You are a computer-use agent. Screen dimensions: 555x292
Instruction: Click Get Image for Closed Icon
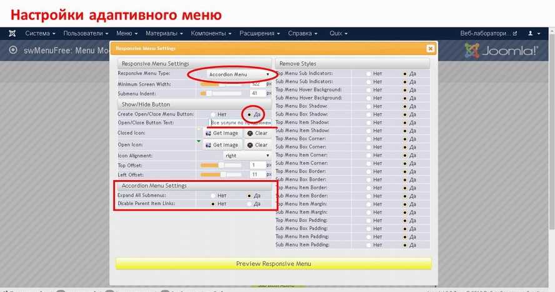tap(221, 133)
